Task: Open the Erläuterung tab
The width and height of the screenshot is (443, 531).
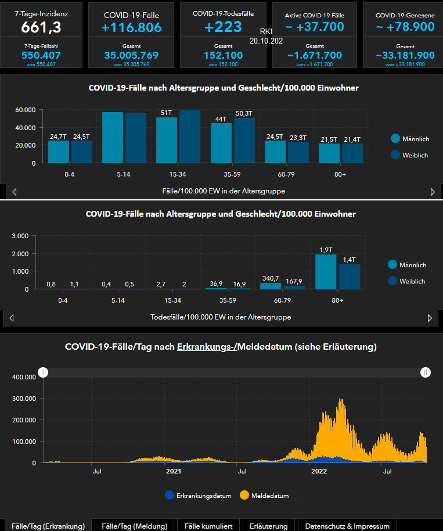Action: [268, 526]
